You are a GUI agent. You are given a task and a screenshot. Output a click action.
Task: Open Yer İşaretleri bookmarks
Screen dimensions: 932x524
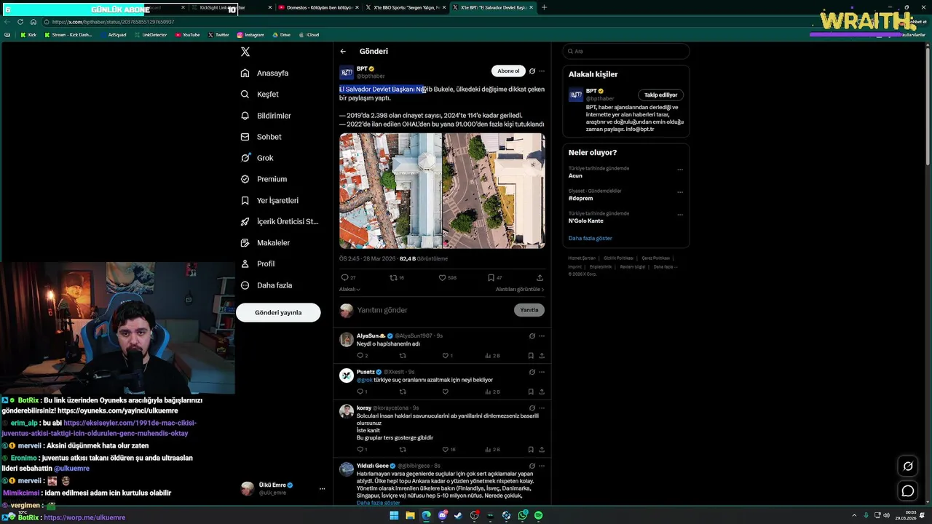(269, 200)
